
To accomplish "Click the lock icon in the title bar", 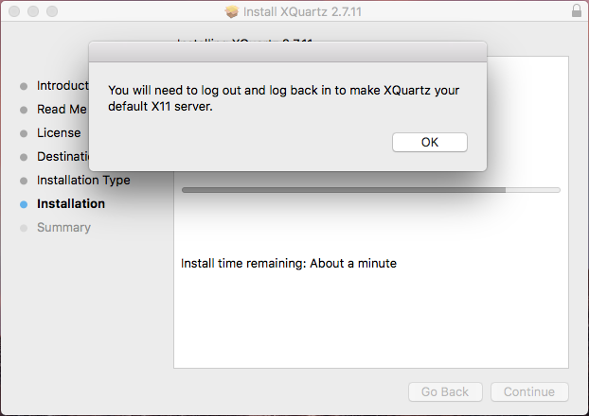I will 577,11.
